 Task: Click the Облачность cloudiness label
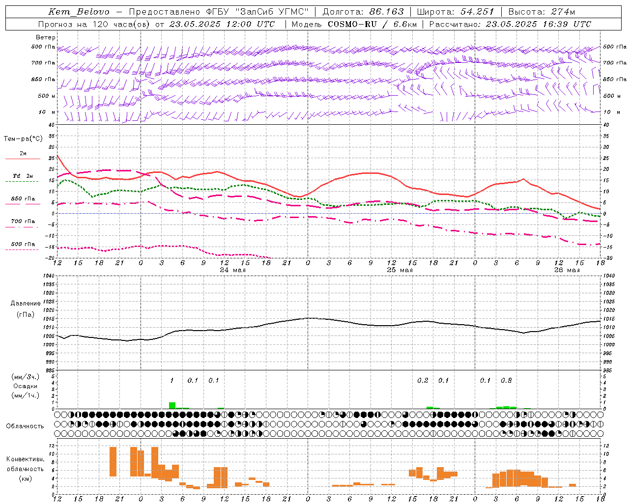(25, 426)
